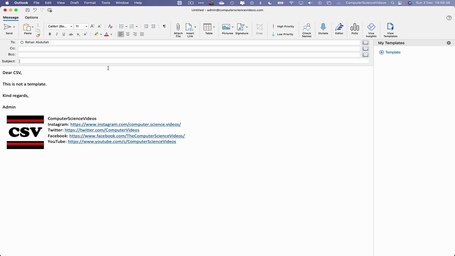The width and height of the screenshot is (455, 256).
Task: Switch to the Options ribbon tab
Action: pos(31,17)
